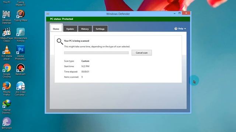This screenshot has height=132, width=236.
Task: Select the This PC desktop icon
Action: point(7,2)
